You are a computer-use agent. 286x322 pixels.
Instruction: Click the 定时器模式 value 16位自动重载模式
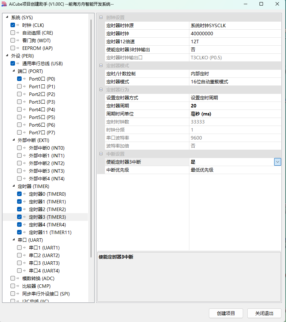point(235,82)
